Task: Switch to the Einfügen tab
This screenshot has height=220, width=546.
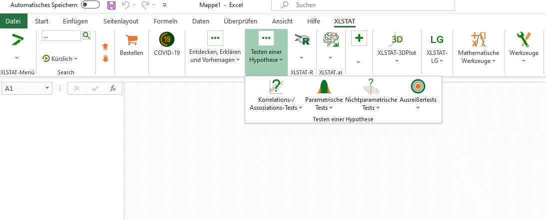Action: pyautogui.click(x=75, y=21)
